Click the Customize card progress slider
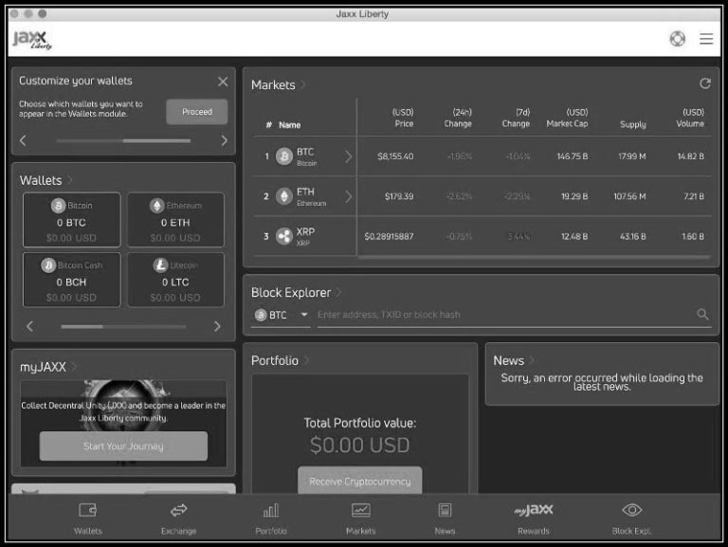The height and width of the screenshot is (547, 728). pyautogui.click(x=123, y=140)
